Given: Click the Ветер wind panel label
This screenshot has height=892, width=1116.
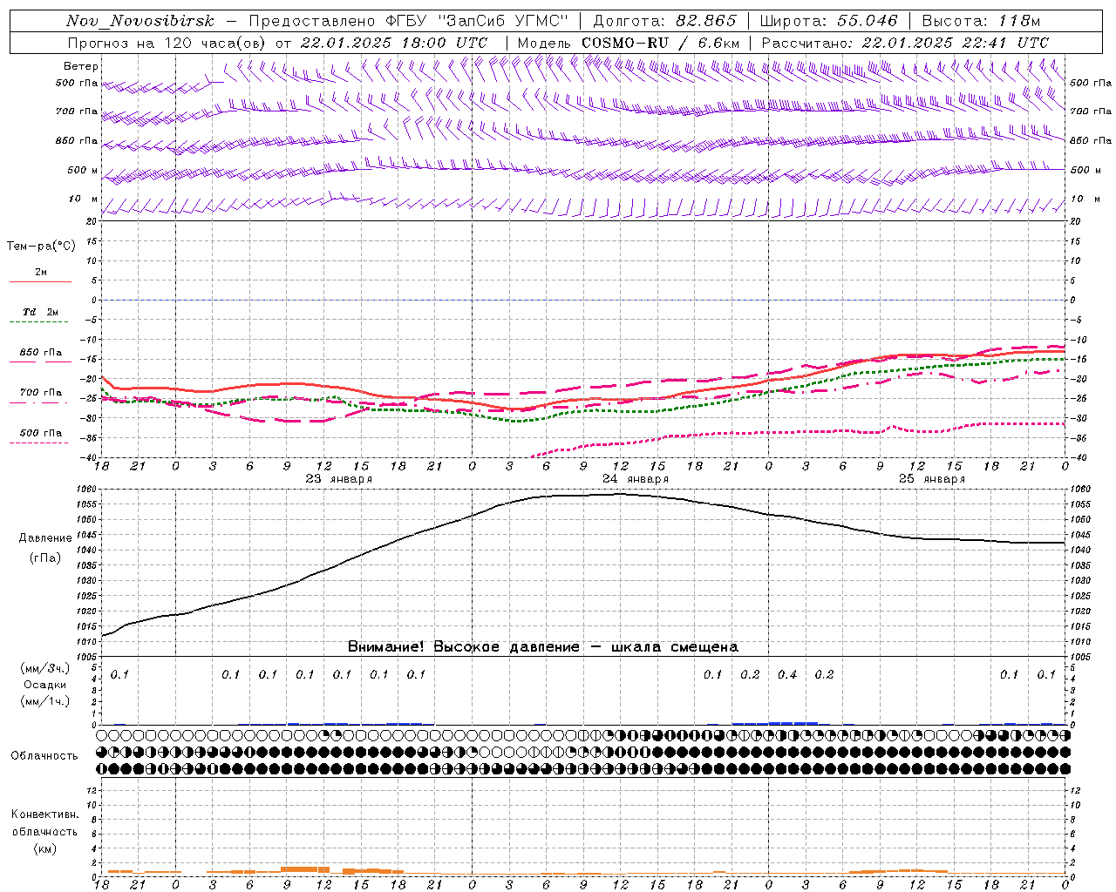Looking at the screenshot, I should pos(81,66).
